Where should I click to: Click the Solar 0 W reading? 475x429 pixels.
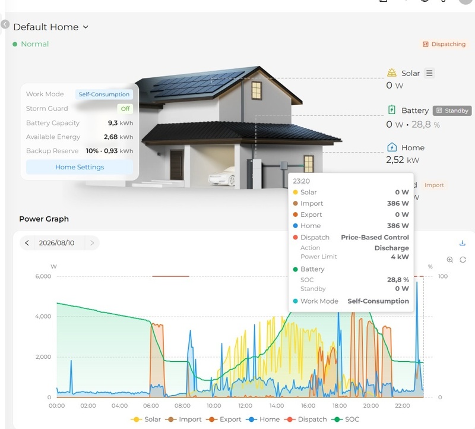[394, 86]
